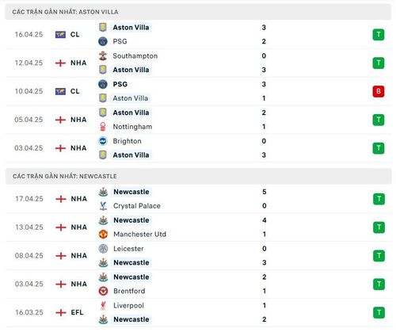Image resolution: width=396 pixels, height=332 pixels.
Task: Click the Liverpool club crest
Action: pos(103,306)
